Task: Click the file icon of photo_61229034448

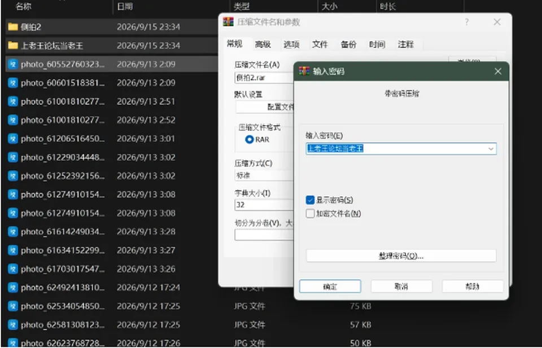Action: click(x=13, y=157)
